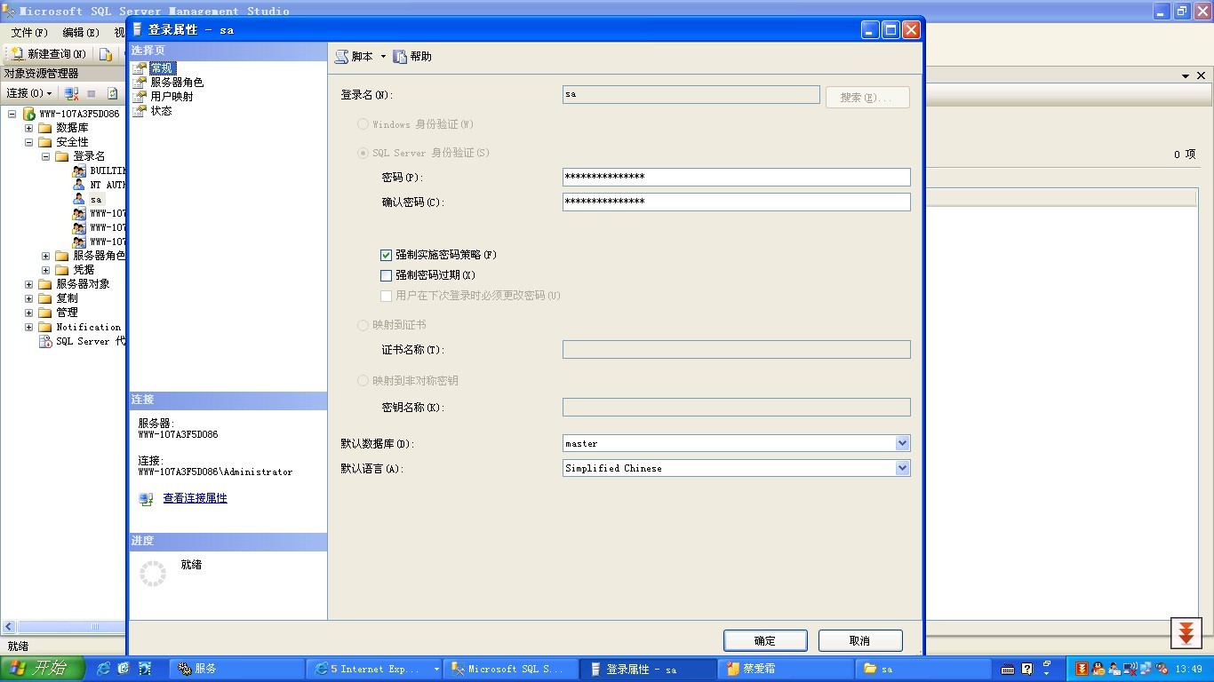
Task: Switch to the 服务器角色 page
Action: [177, 83]
